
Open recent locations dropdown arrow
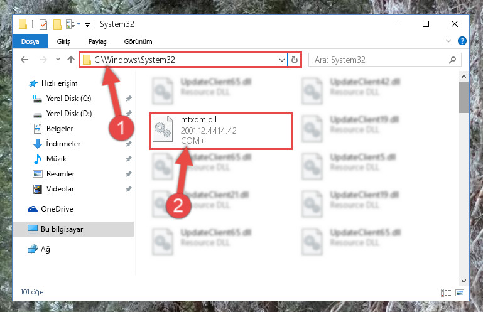tap(58, 60)
